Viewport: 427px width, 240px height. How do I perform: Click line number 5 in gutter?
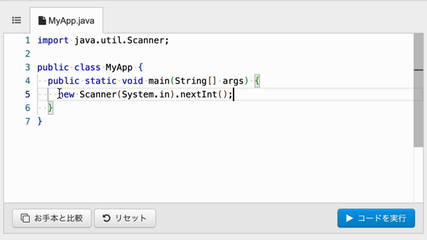(x=27, y=95)
